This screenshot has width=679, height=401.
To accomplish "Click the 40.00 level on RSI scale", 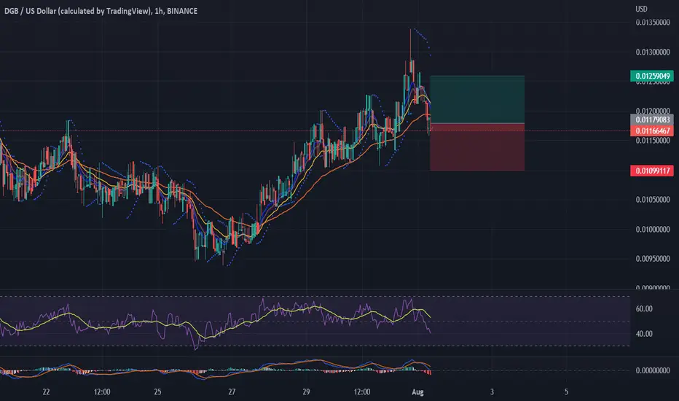I will [x=643, y=334].
